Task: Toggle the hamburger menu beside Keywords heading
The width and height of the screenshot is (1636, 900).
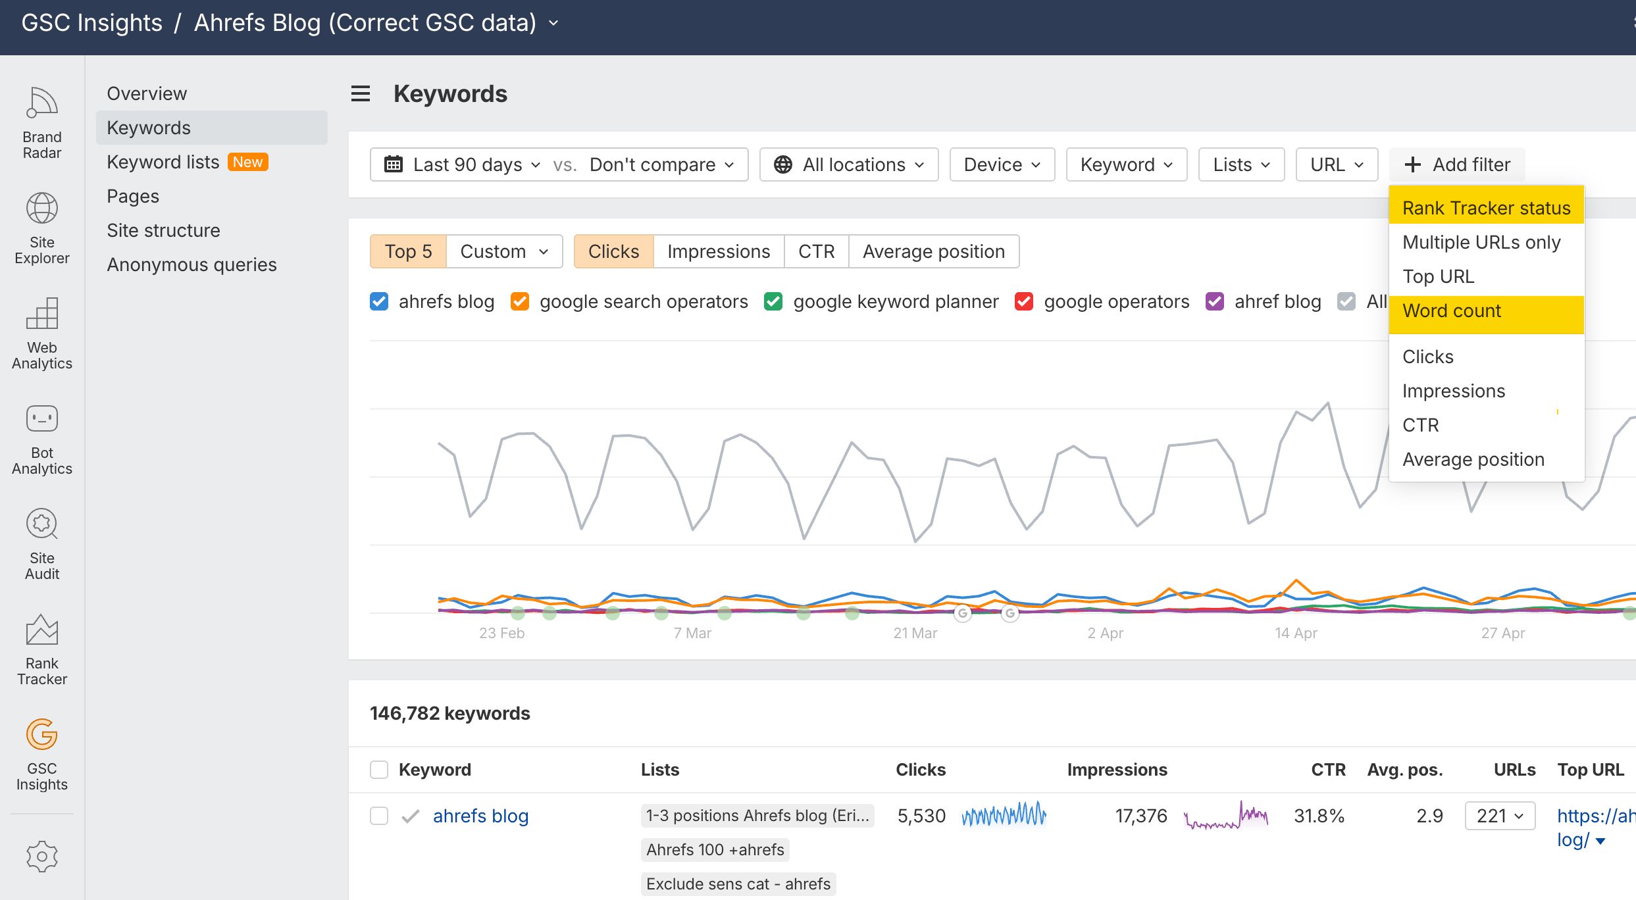Action: pyautogui.click(x=361, y=93)
